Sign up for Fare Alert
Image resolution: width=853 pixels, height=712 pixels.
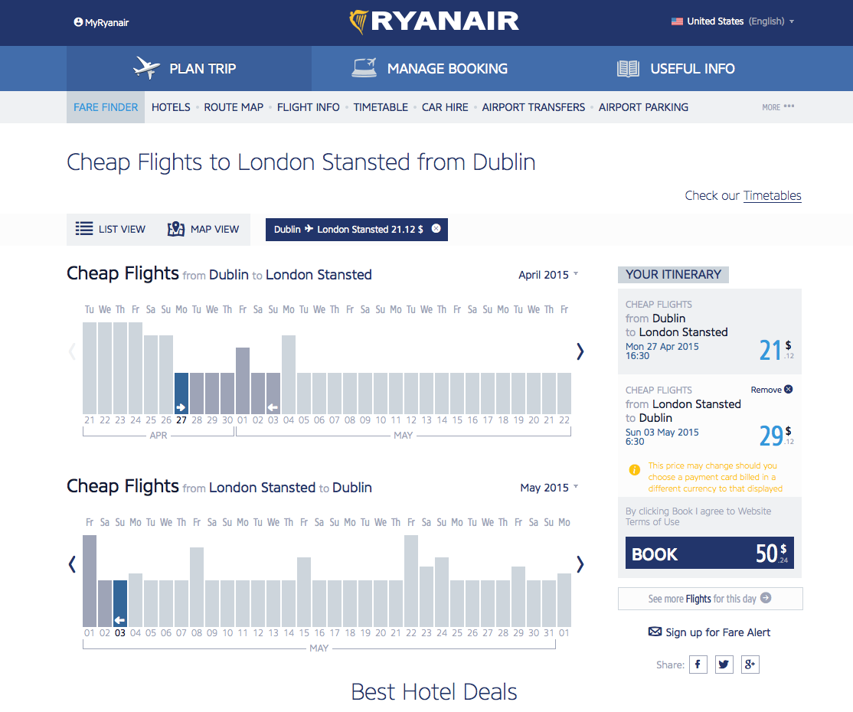pyautogui.click(x=709, y=632)
